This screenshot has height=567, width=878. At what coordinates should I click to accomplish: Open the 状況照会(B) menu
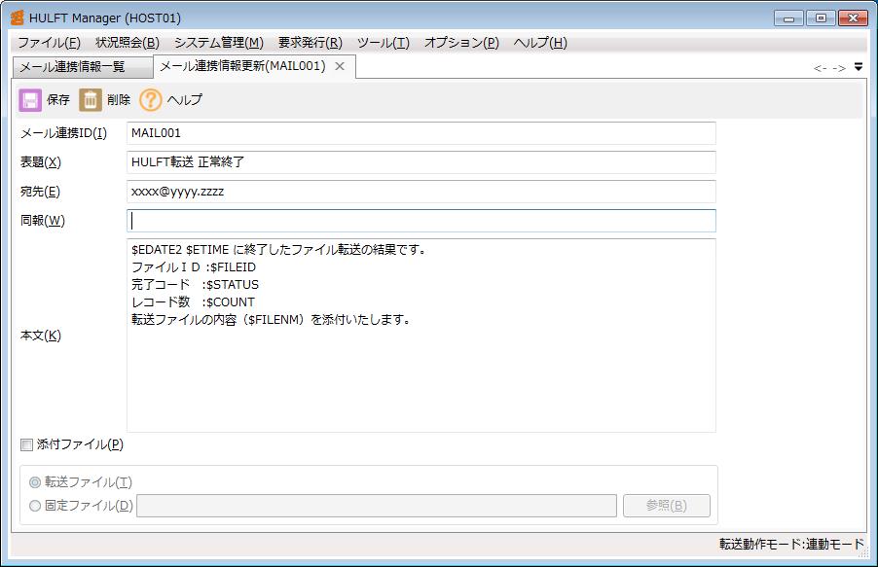click(x=128, y=43)
